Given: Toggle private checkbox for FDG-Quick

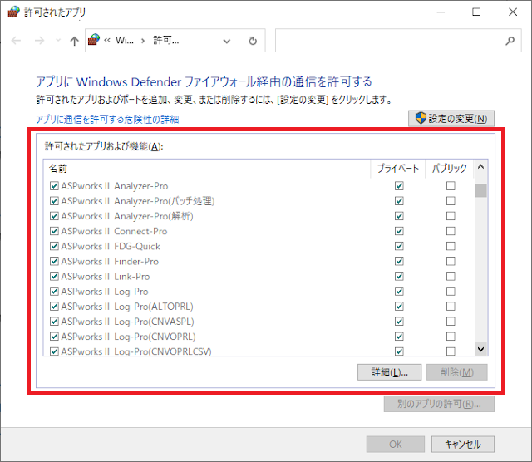Looking at the screenshot, I should click(x=399, y=246).
